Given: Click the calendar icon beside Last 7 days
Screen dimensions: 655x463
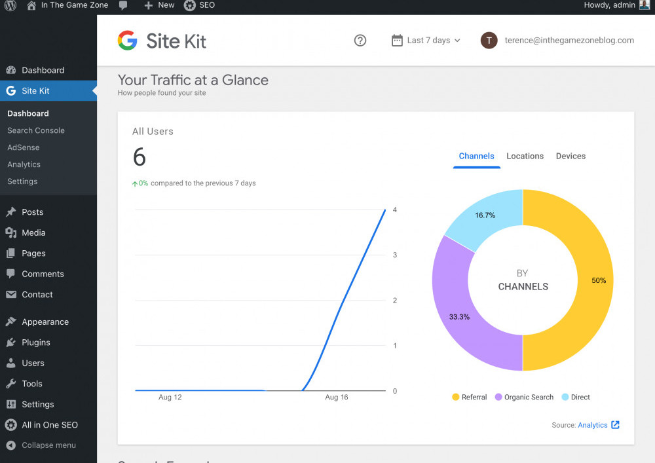Looking at the screenshot, I should coord(397,41).
